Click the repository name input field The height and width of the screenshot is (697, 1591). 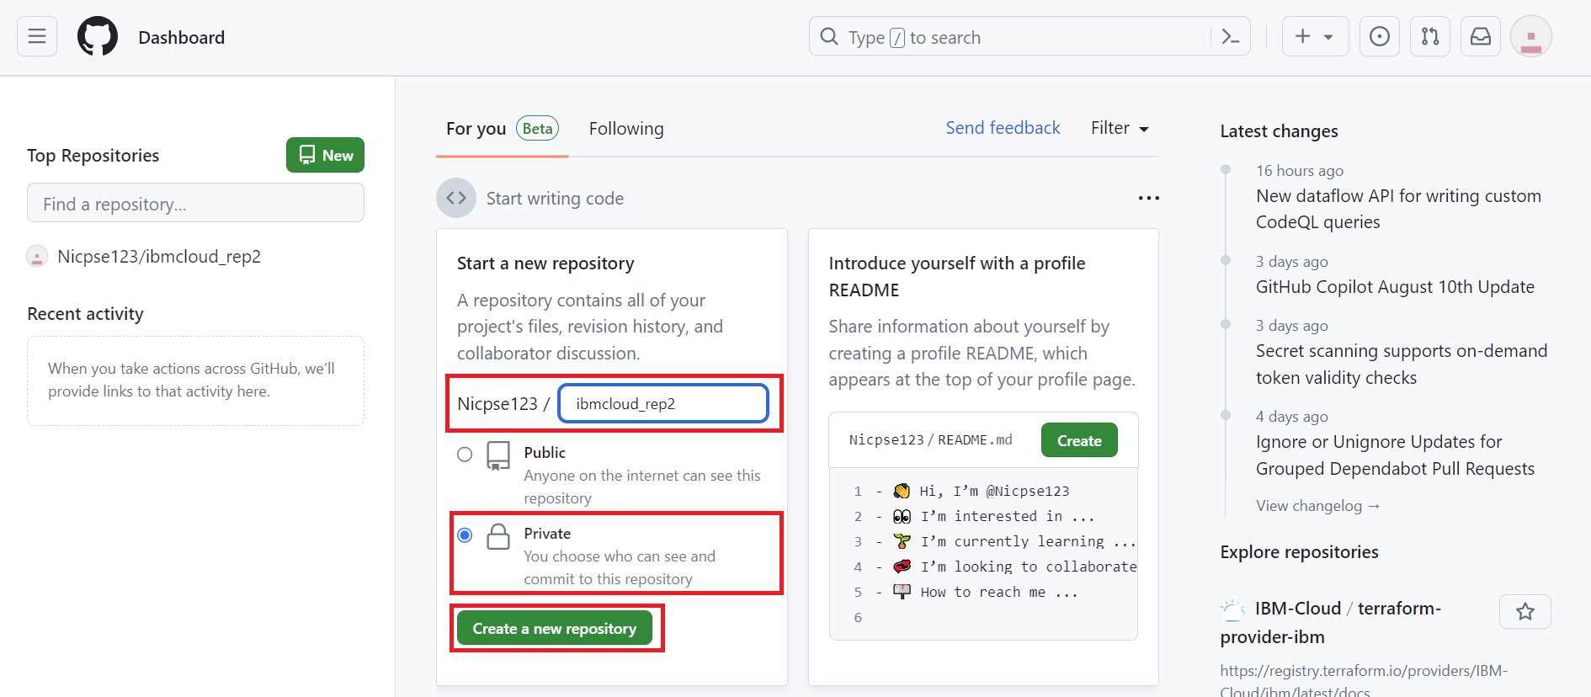(x=662, y=404)
